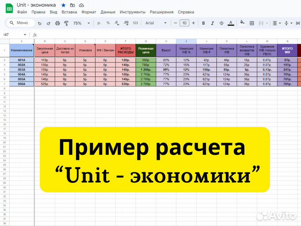Select column A header
The width and height of the screenshot is (301, 226).
coord(21,41)
